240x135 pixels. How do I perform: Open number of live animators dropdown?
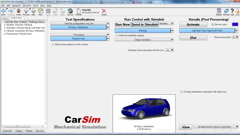[169, 50]
